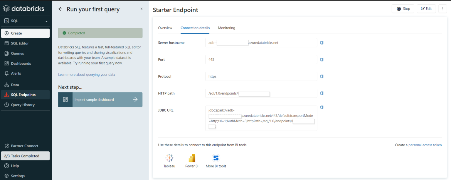Screen dimensions: 451x180
Task: Stop the Starter Endpoint
Action: click(x=403, y=9)
